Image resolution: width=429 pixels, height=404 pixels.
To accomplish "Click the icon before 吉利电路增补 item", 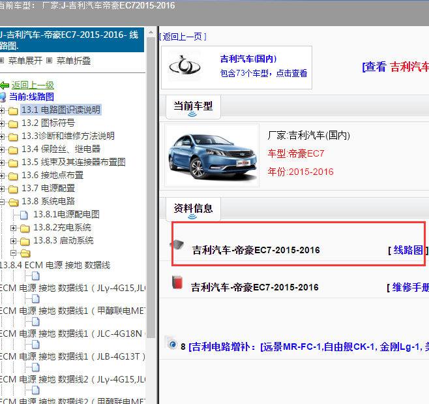I will click(x=171, y=343).
